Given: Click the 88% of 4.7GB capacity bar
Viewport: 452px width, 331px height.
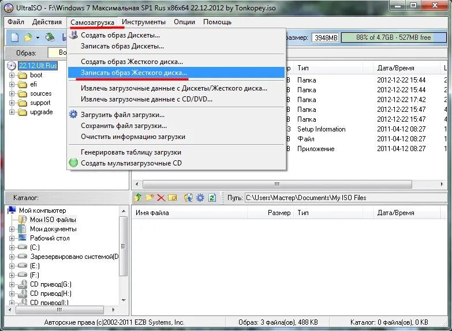Looking at the screenshot, I should click(x=394, y=37).
